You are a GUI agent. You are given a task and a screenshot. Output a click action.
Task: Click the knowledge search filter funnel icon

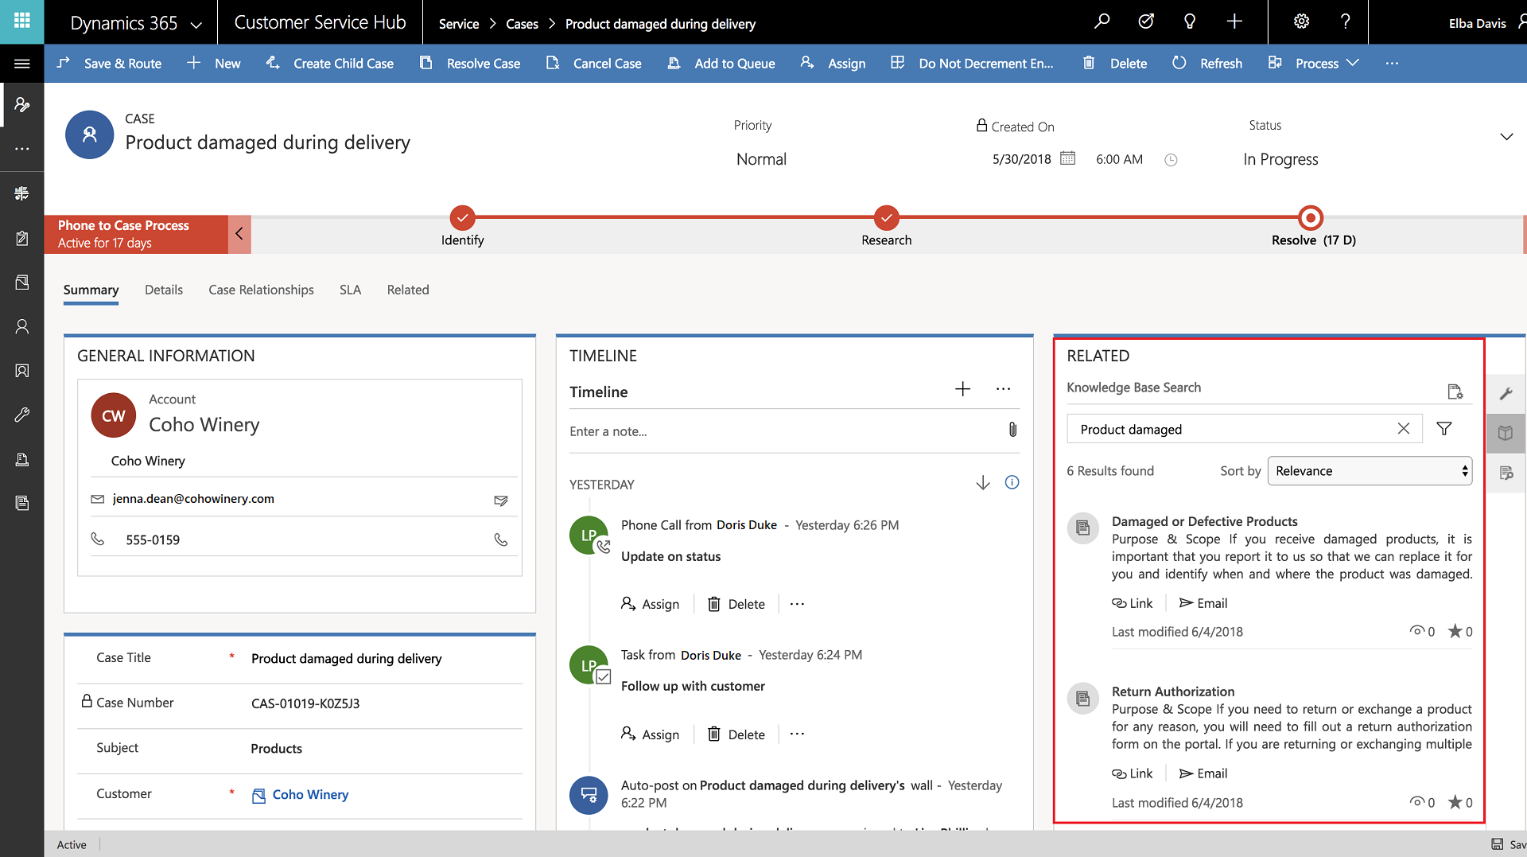click(1444, 429)
